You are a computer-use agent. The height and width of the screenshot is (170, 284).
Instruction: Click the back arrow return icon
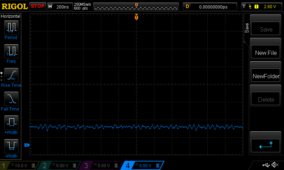pyautogui.click(x=266, y=145)
